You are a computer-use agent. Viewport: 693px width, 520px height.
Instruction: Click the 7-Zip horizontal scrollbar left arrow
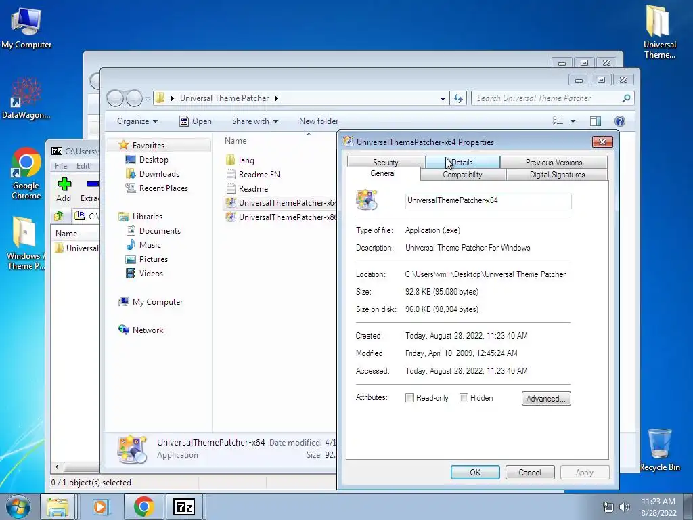(x=57, y=467)
